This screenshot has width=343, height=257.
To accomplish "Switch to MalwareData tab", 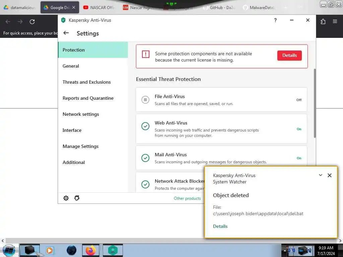I will pos(259,7).
